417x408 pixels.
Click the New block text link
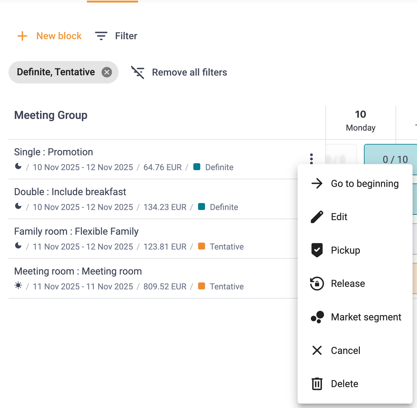tap(59, 36)
